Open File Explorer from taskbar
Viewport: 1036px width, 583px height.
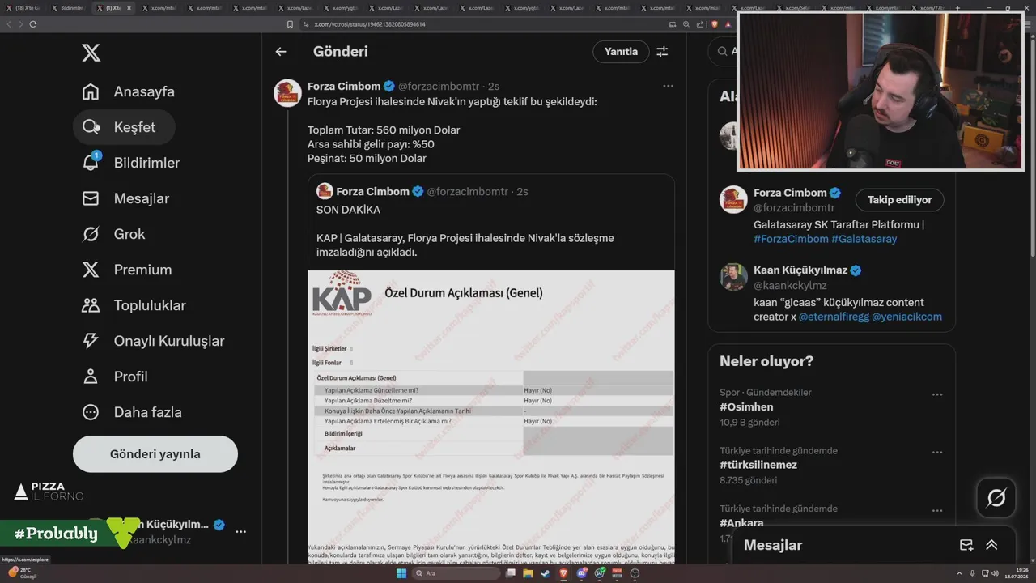pos(528,573)
